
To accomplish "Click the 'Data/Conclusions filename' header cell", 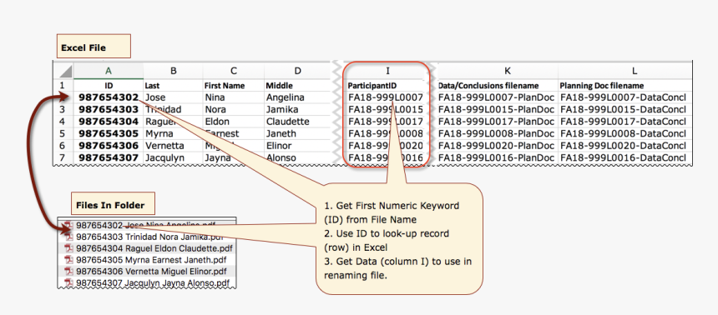I will [x=498, y=86].
